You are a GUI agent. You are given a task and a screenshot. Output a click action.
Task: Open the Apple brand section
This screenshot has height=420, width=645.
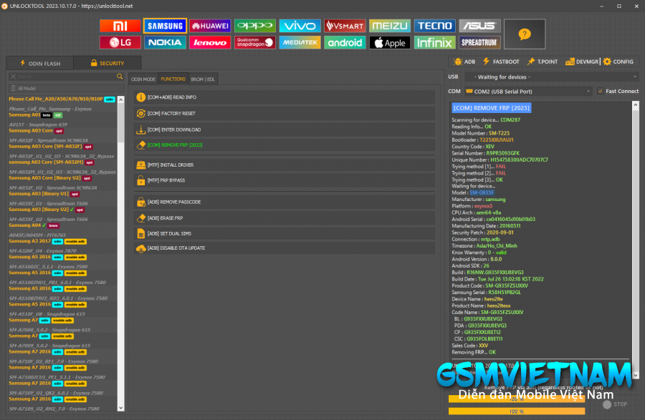click(x=390, y=42)
